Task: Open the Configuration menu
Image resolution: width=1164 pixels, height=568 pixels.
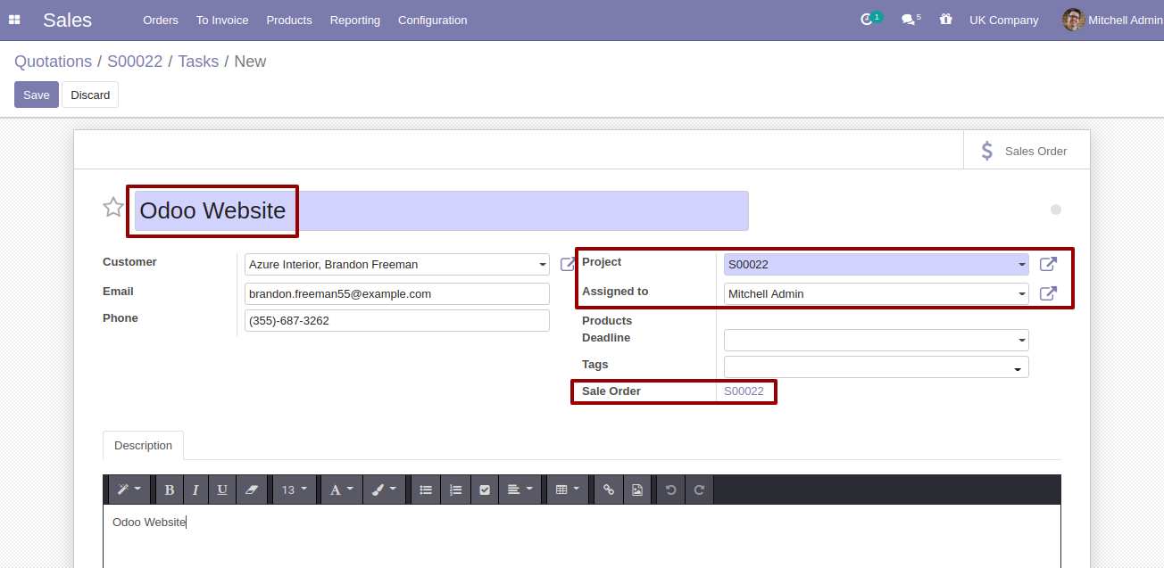Action: click(433, 20)
